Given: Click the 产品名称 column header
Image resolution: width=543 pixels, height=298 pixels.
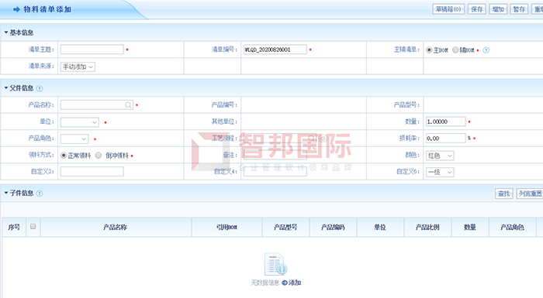Looking at the screenshot, I should 116,228.
